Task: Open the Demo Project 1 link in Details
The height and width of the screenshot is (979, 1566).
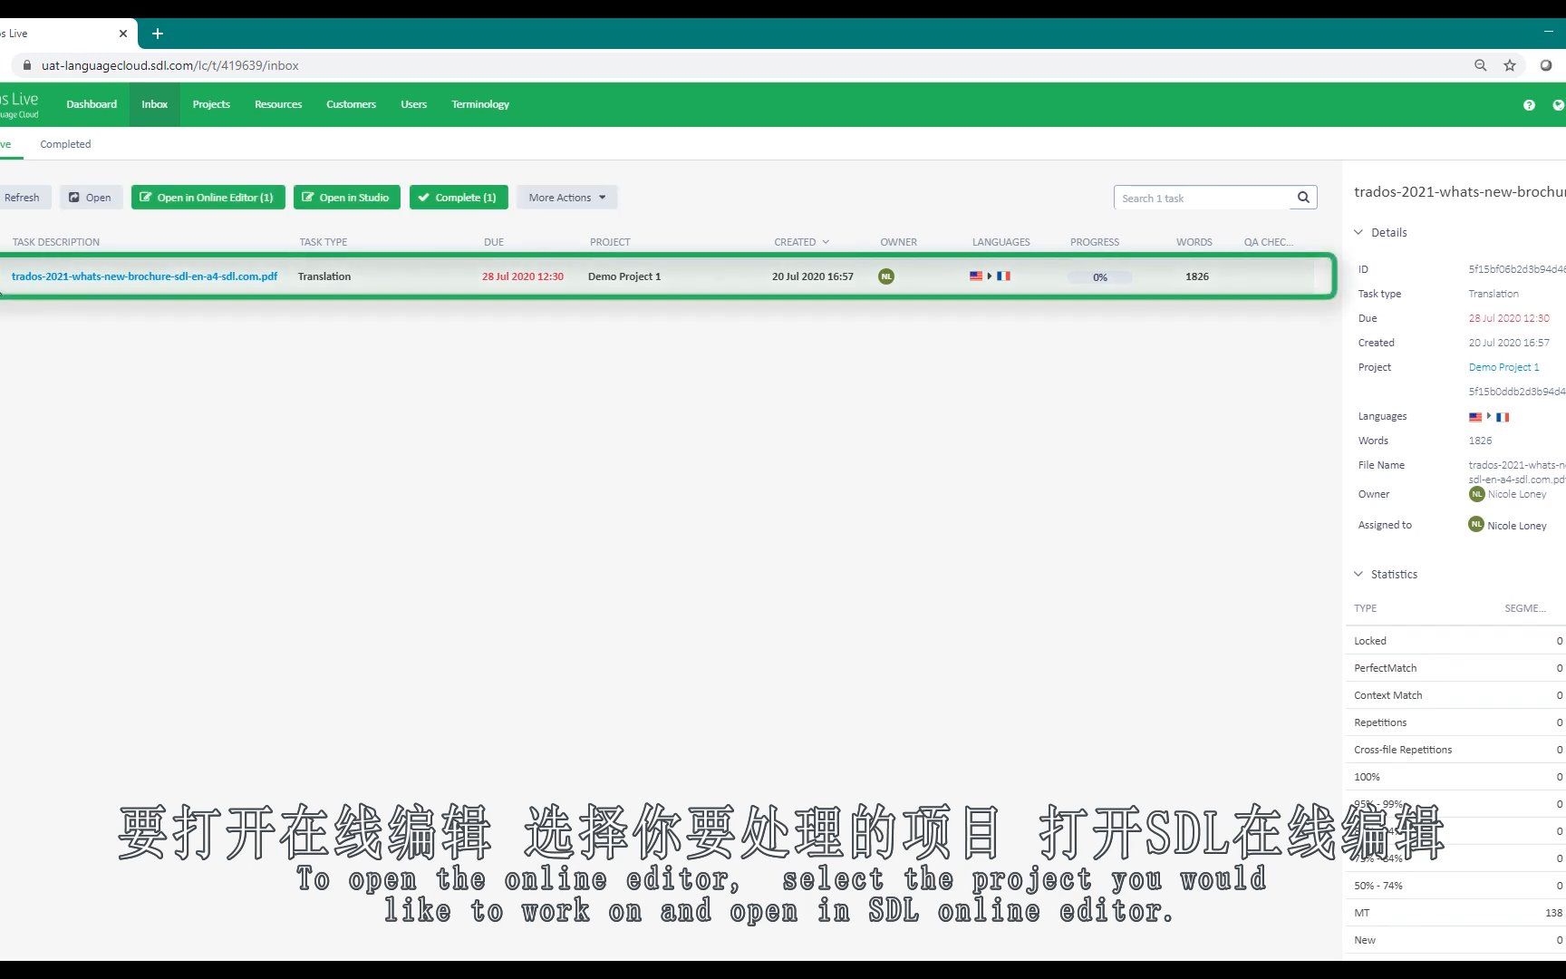Action: (x=1503, y=367)
